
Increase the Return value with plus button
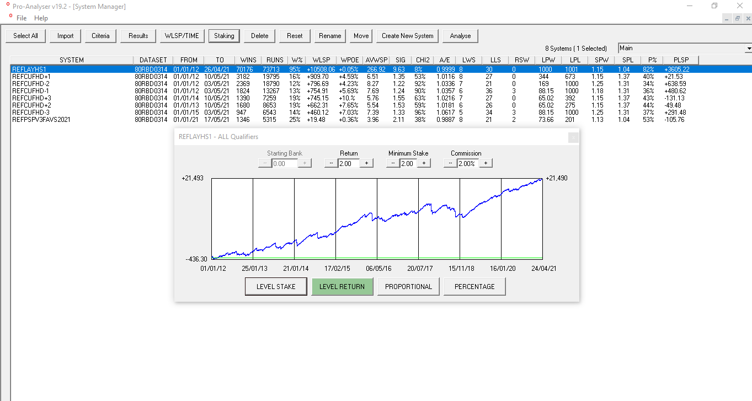point(367,163)
